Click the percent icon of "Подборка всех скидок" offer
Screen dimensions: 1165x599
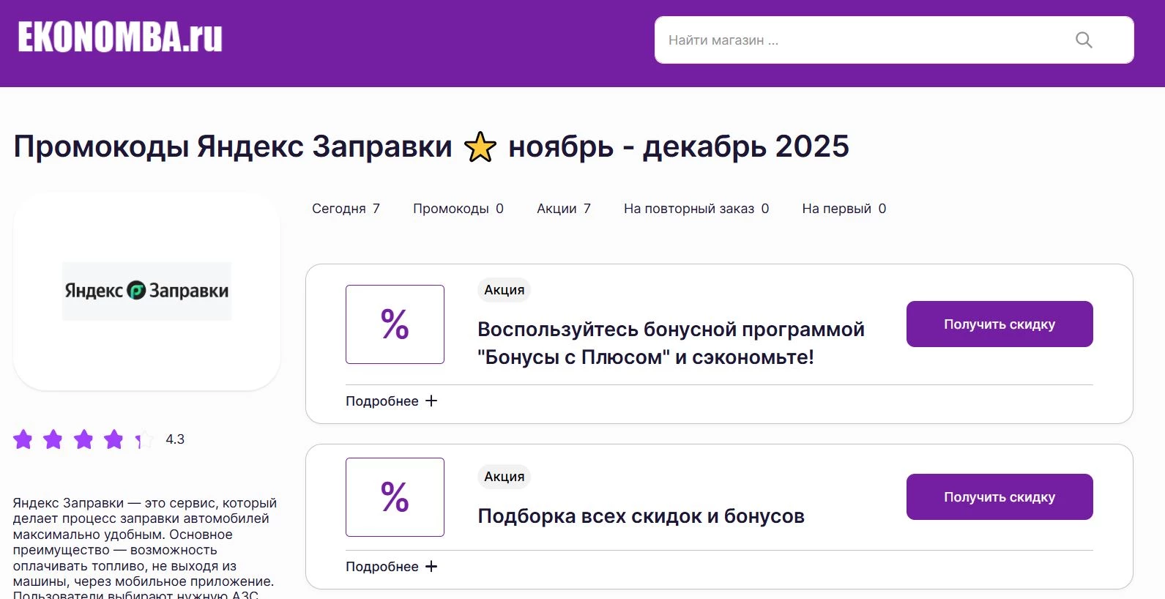click(395, 497)
